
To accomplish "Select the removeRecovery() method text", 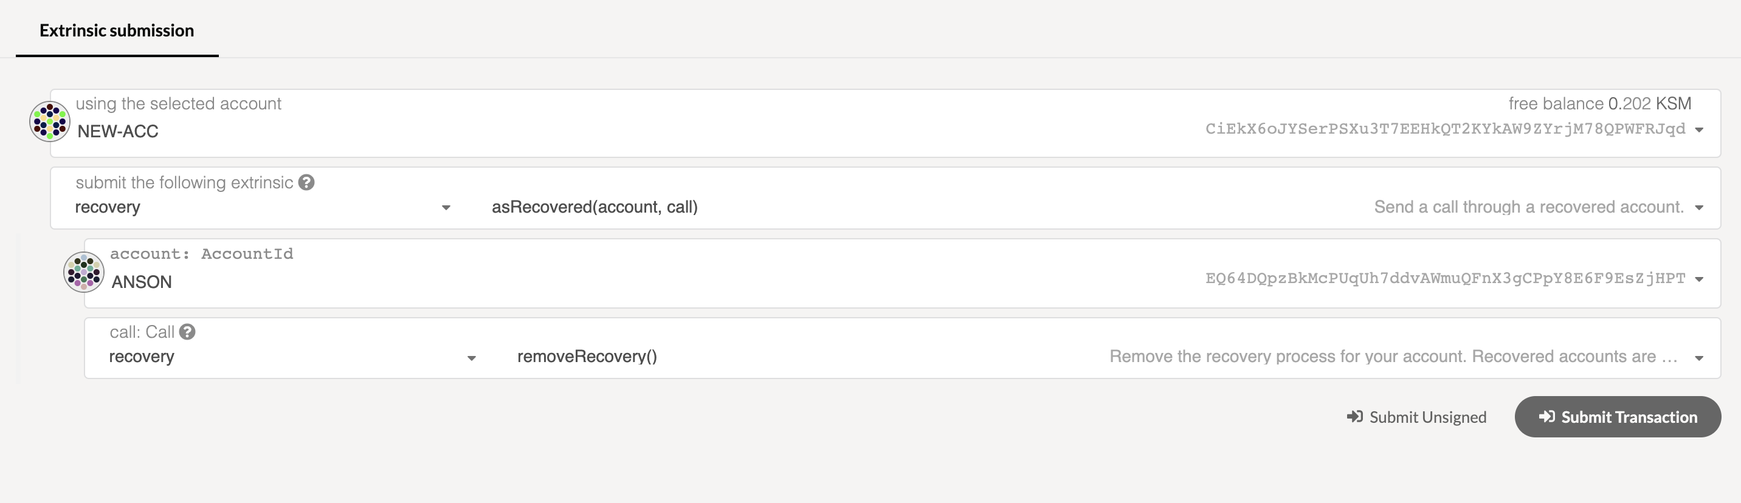I will [587, 357].
